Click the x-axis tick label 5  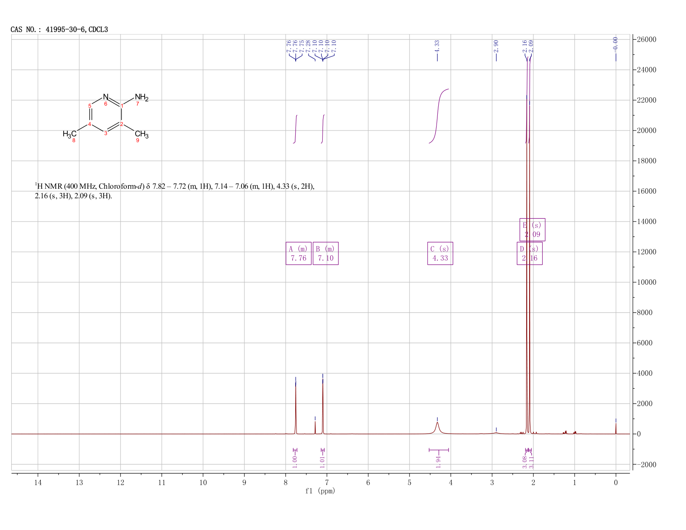pyautogui.click(x=410, y=482)
